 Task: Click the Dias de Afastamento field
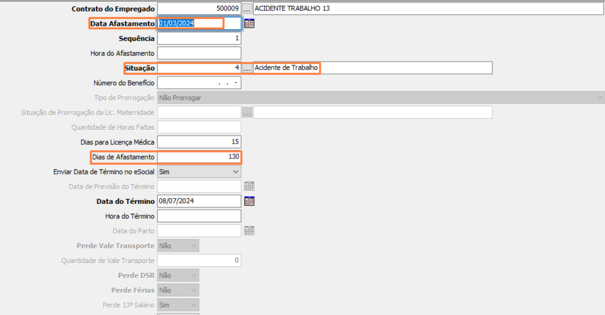click(199, 157)
